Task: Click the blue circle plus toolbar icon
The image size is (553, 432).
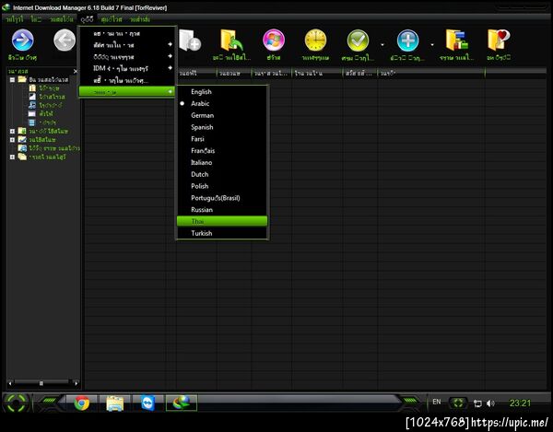Action: pyautogui.click(x=407, y=41)
